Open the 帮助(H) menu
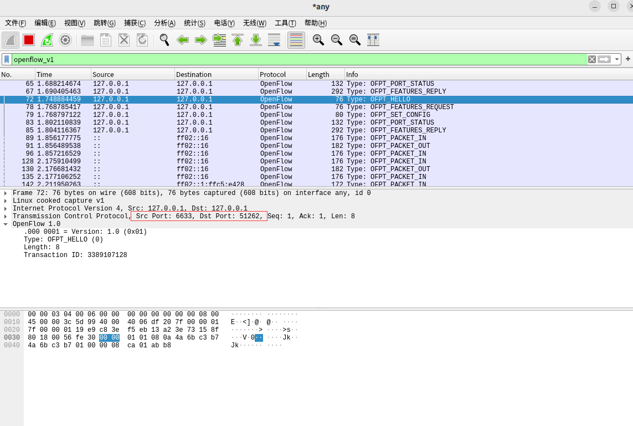The image size is (633, 426). [x=316, y=23]
